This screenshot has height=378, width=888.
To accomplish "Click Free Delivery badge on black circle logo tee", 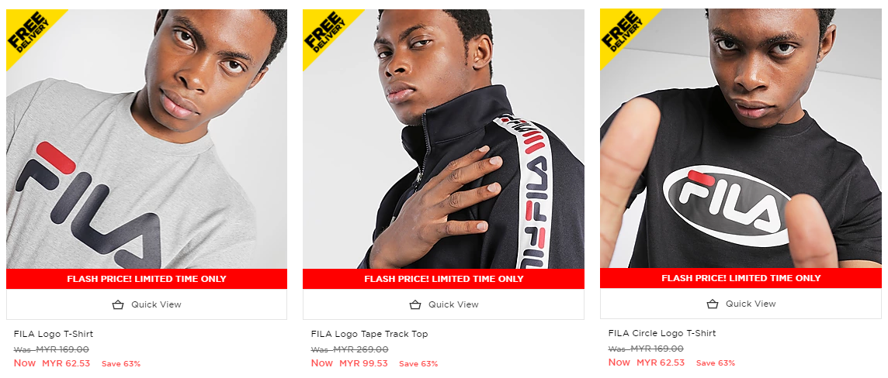I will tap(623, 33).
